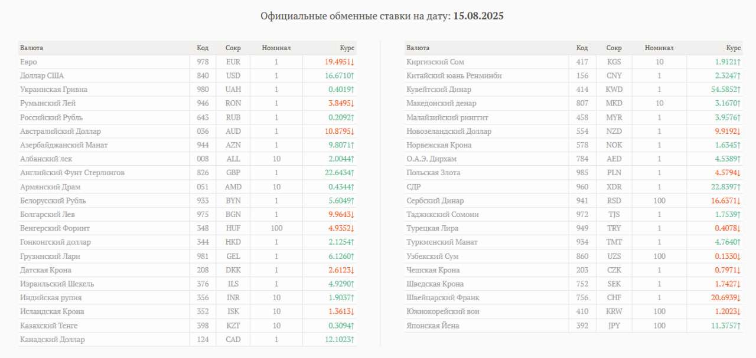756x358 pixels.
Task: Click the ALL abbreviation cell
Action: point(233,159)
